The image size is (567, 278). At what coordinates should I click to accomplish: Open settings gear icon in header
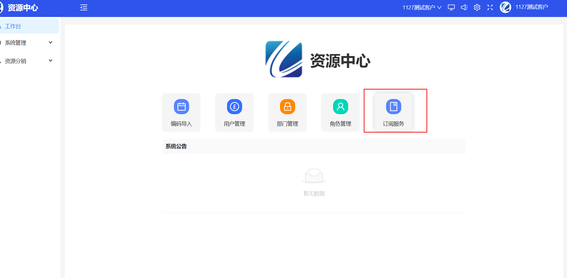click(477, 8)
